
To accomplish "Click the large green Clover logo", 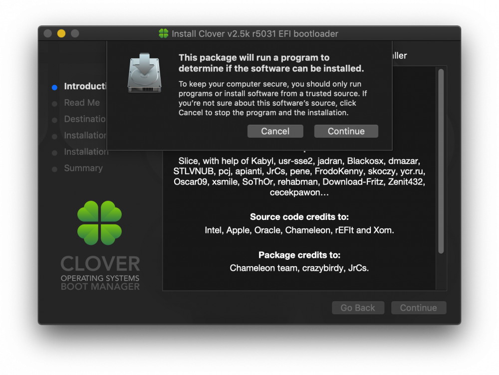I will [x=99, y=222].
